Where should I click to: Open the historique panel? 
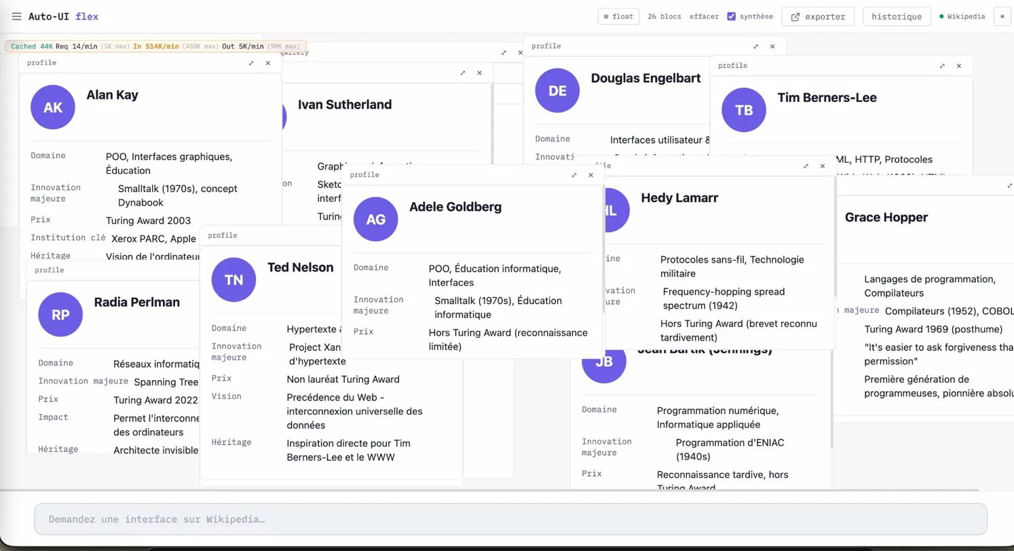897,16
